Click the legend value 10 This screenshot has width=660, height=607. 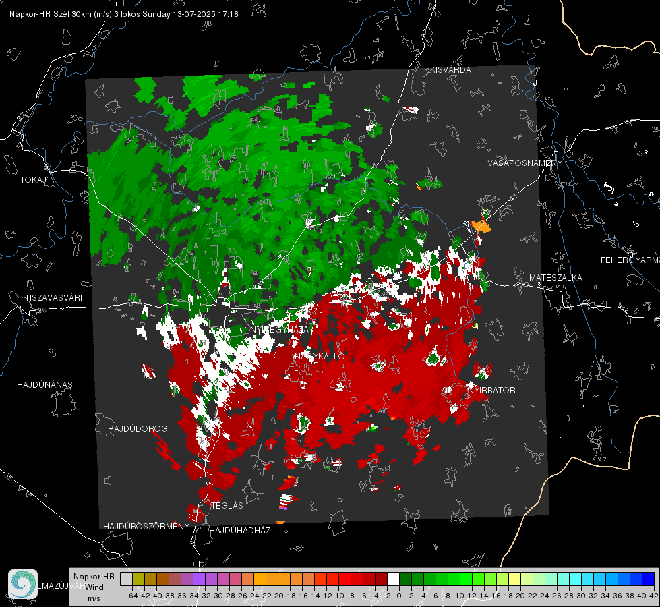click(460, 596)
